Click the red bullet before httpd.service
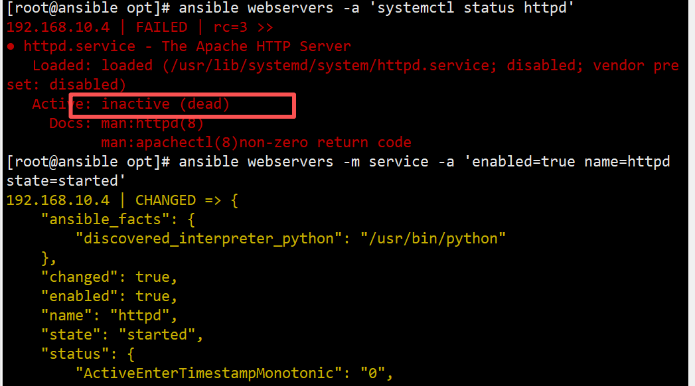This screenshot has width=695, height=386. [11, 47]
